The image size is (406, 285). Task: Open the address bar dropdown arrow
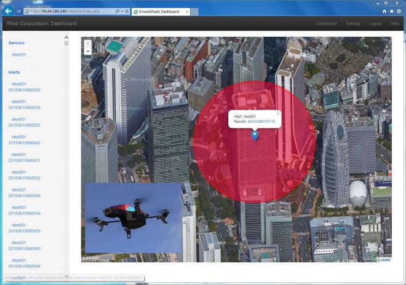click(x=122, y=12)
